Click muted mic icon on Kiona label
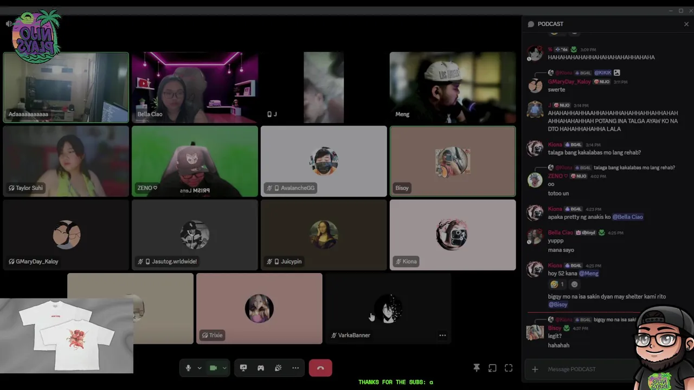Viewport: 694px width, 390px height. point(399,262)
